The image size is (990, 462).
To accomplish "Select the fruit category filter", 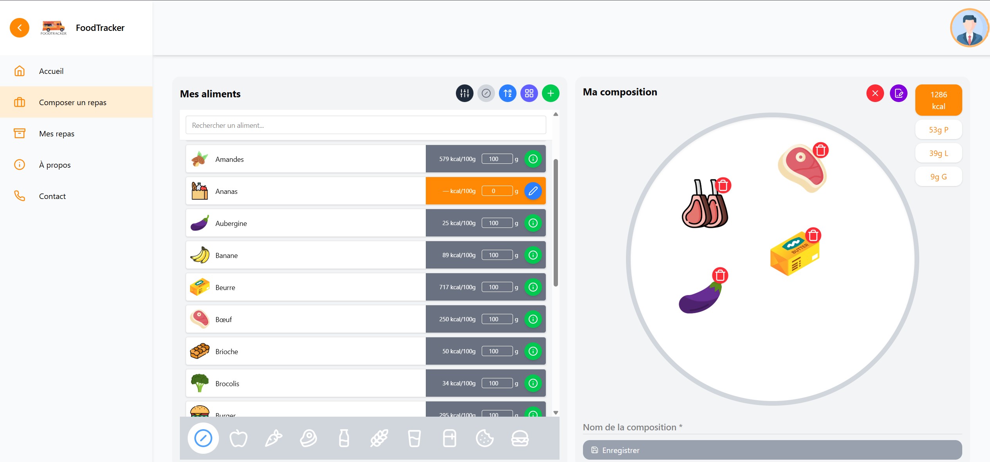I will pos(238,438).
